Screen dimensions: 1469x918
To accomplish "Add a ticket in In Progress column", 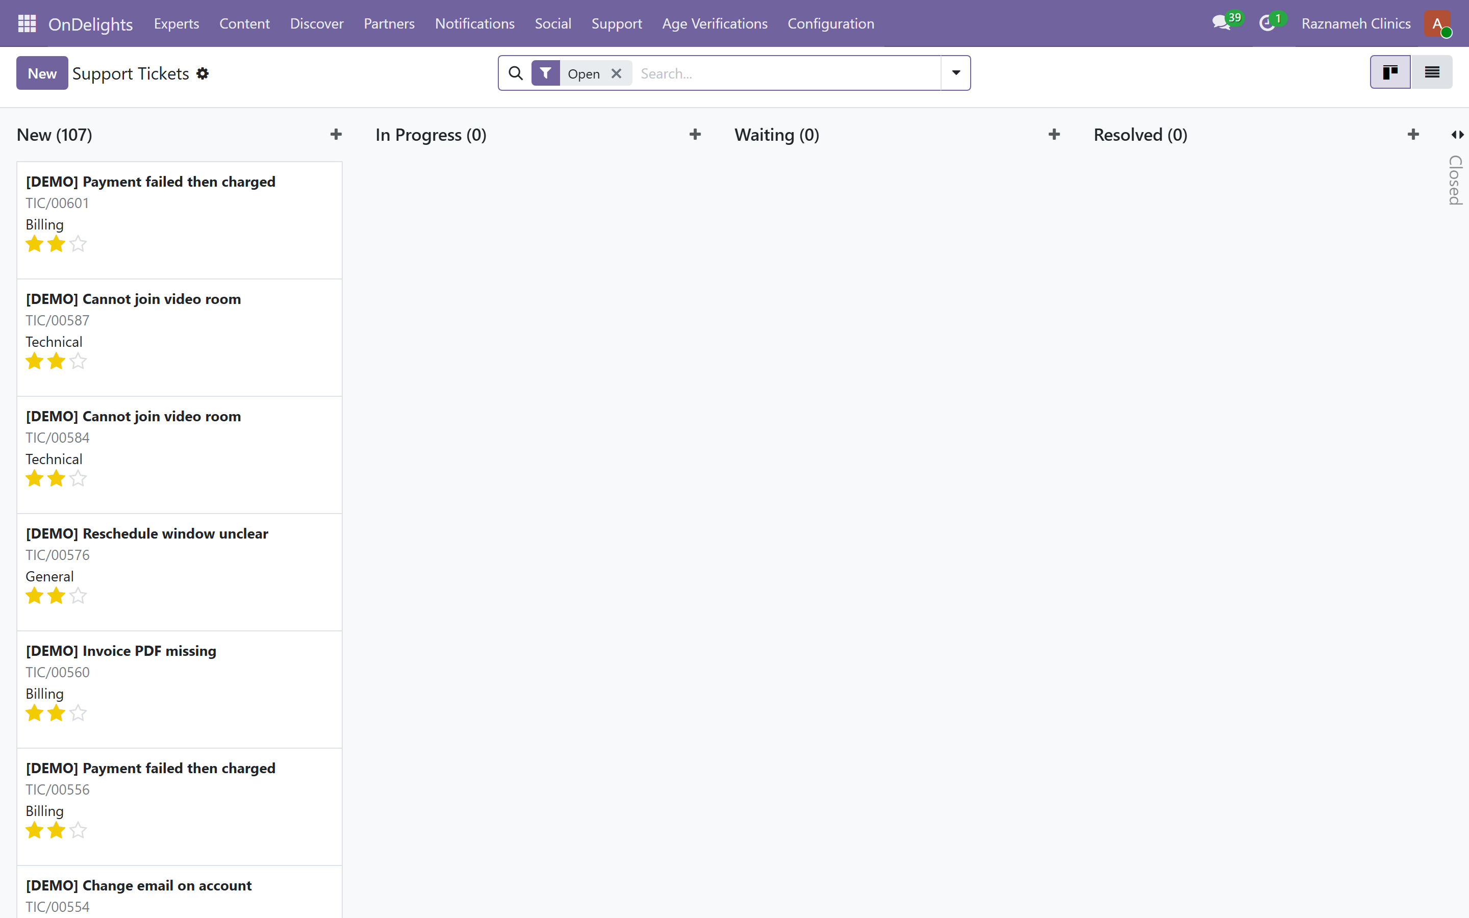I will pos(695,134).
